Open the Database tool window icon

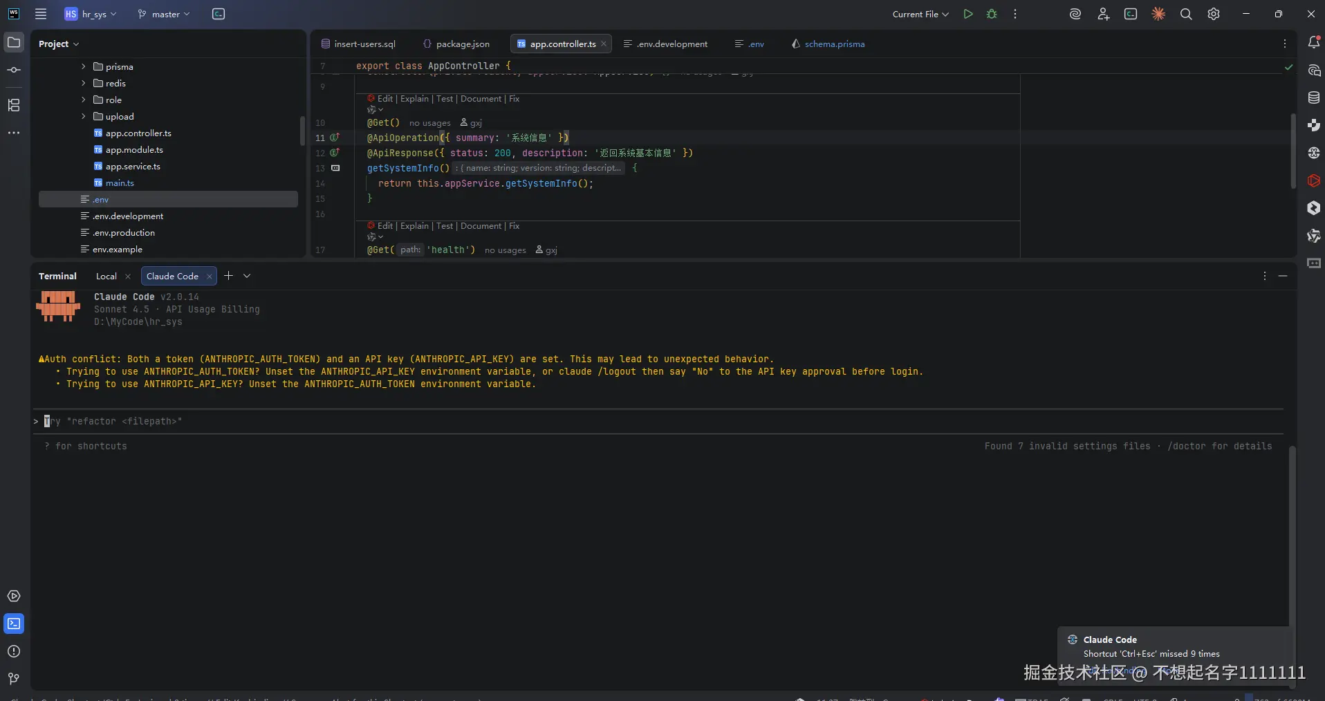(1314, 97)
